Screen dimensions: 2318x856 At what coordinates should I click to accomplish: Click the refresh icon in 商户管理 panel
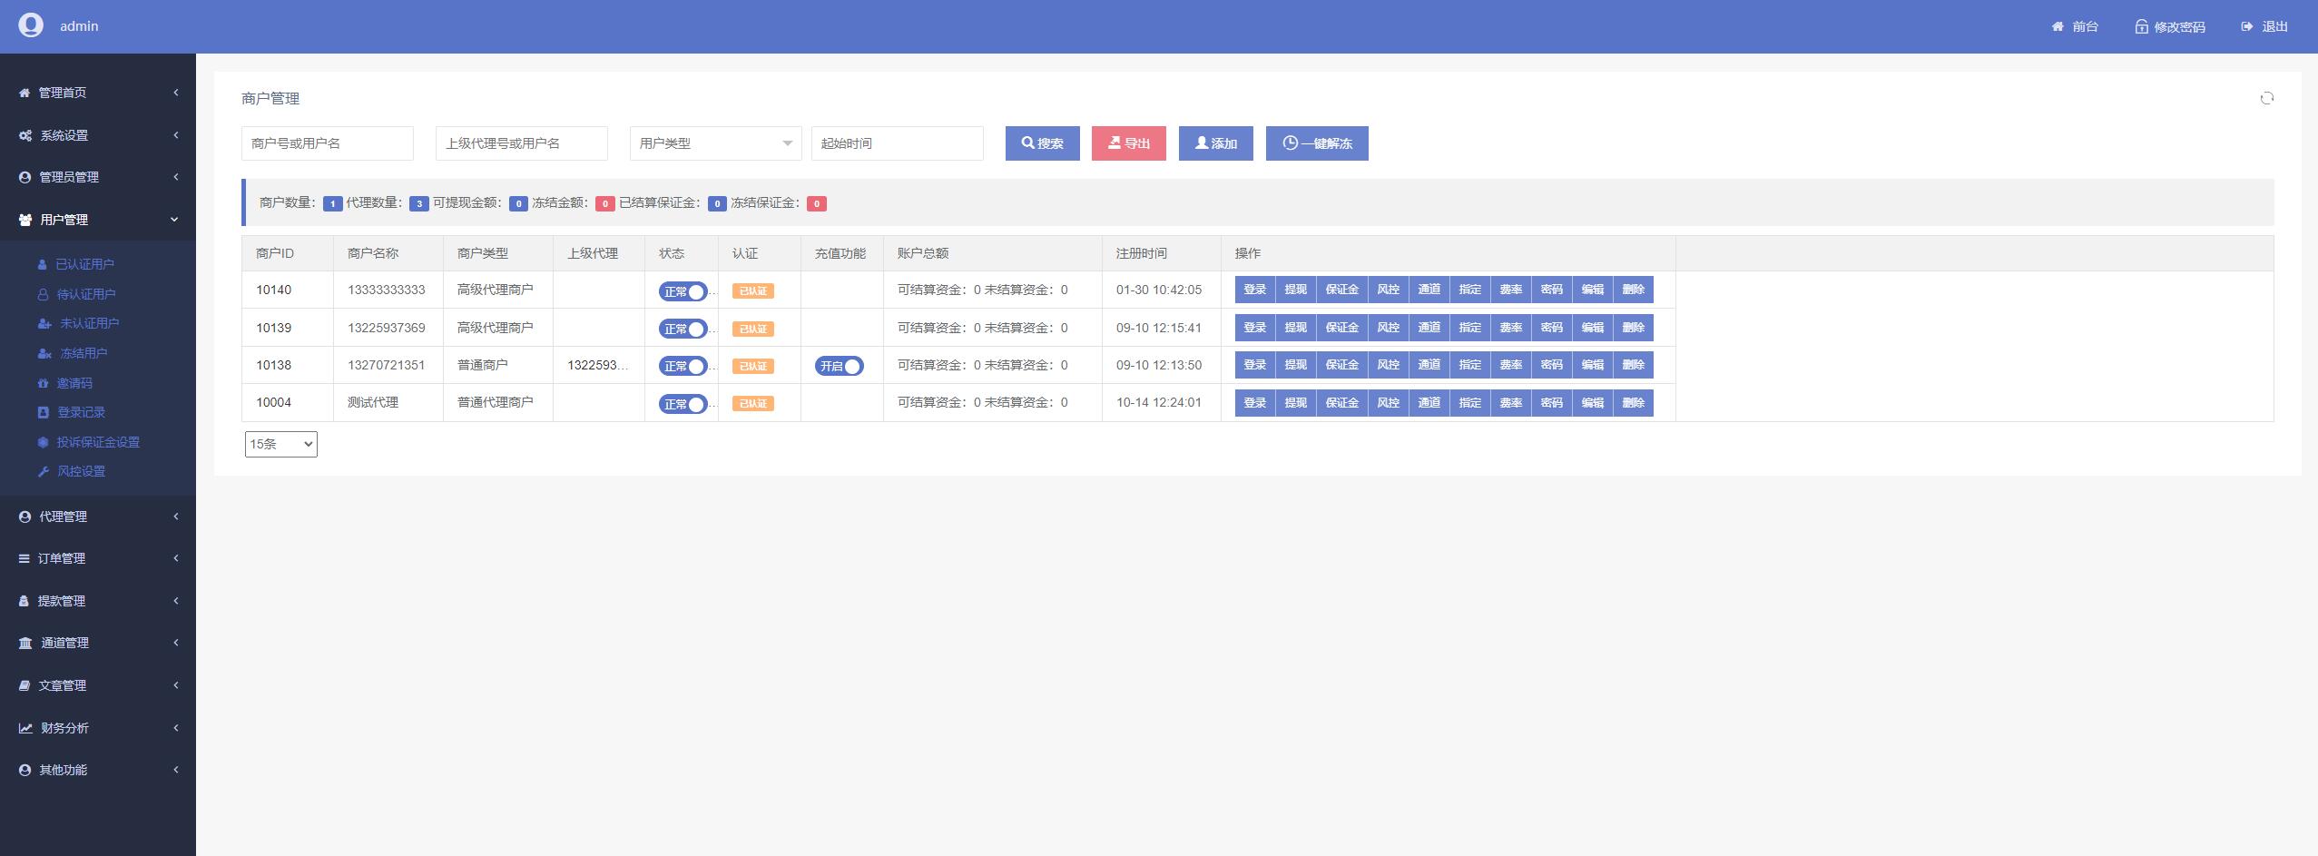[2267, 98]
